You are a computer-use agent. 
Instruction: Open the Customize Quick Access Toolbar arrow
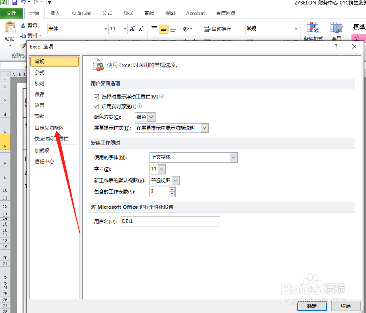(49, 2)
